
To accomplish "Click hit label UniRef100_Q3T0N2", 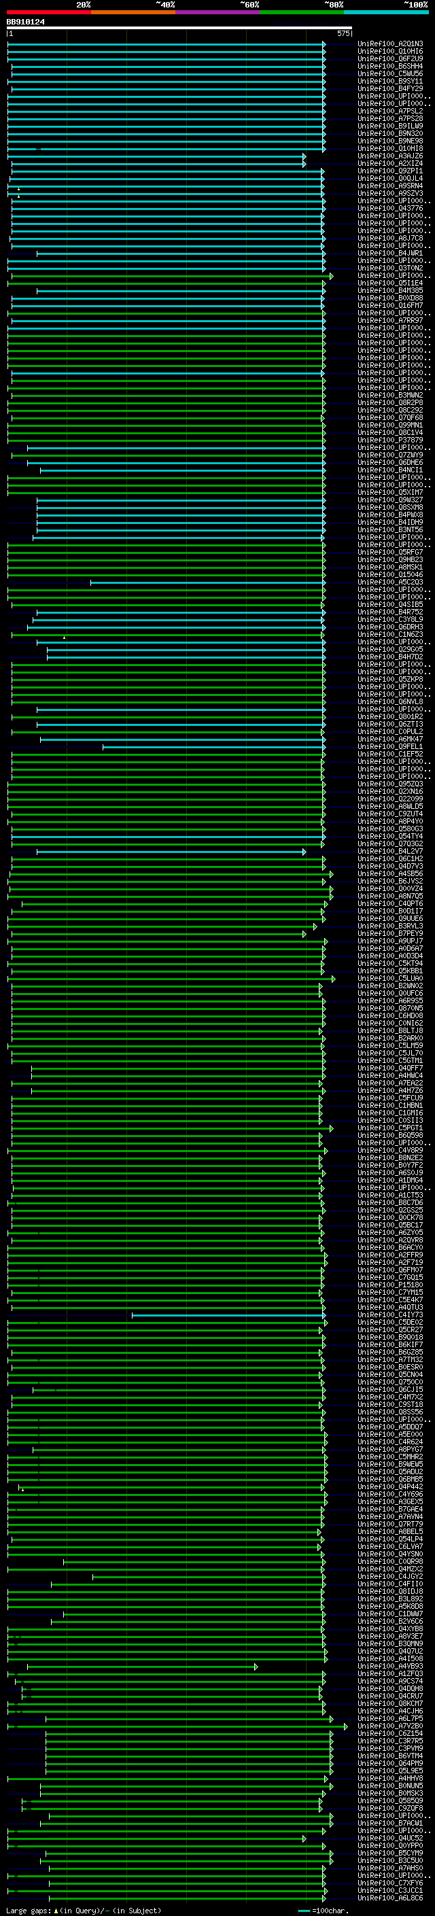I will click(x=390, y=268).
